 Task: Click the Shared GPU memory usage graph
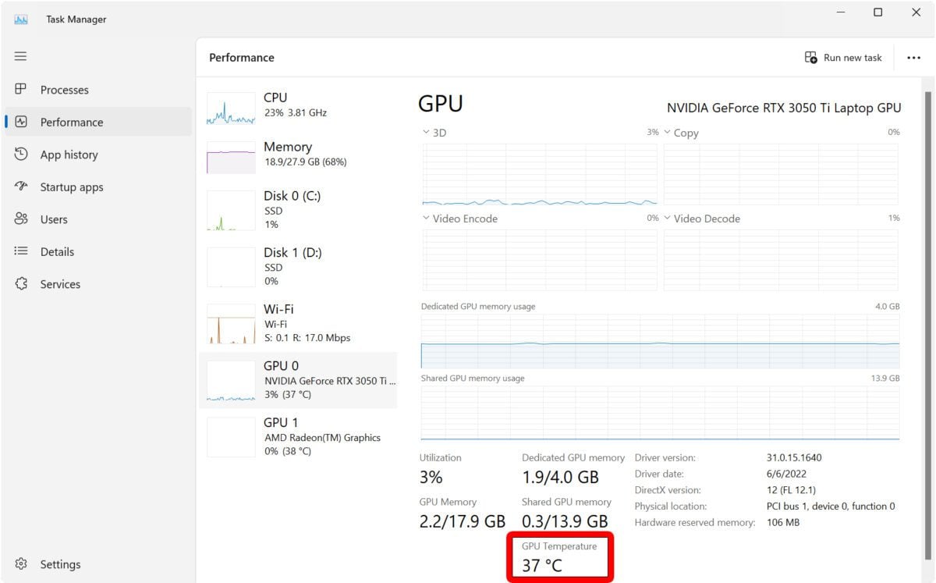click(660, 413)
